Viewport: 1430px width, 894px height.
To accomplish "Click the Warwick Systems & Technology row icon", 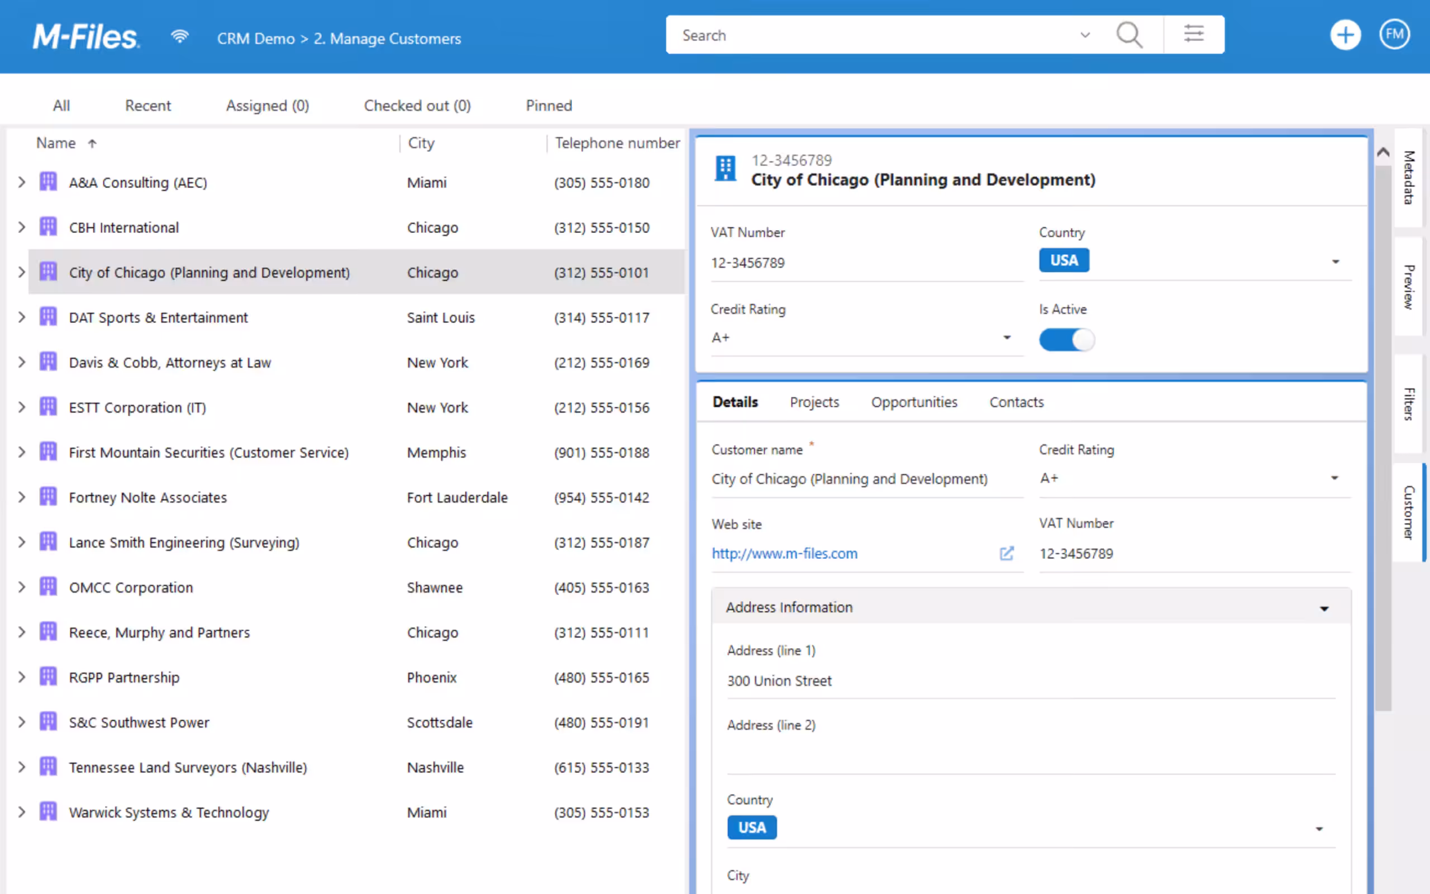I will [x=49, y=811].
